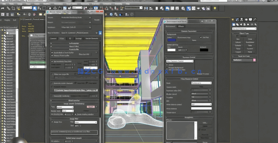This screenshot has width=278, height=143.
Task: Switch to the Effects tab in Environment dialog
Action: 181,26
